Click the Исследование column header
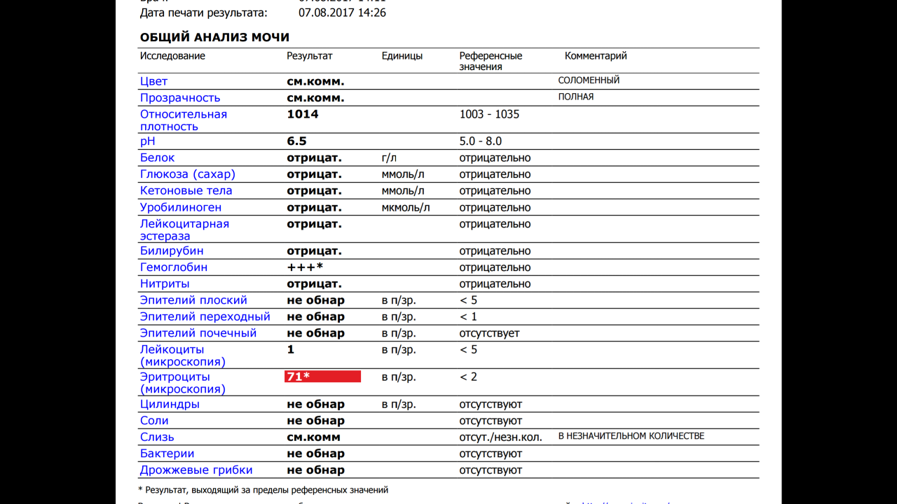Screen dimensions: 897x504 coord(172,56)
